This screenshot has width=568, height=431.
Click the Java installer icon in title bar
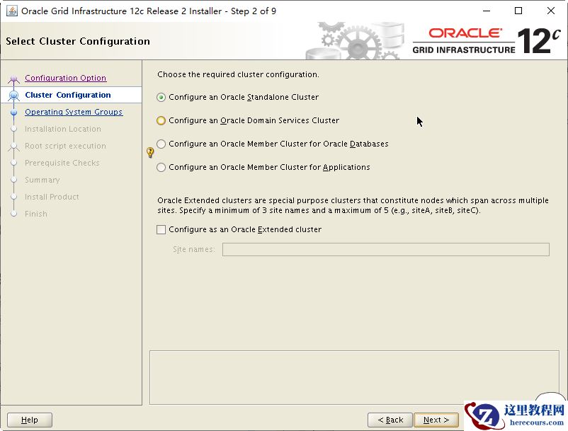tap(12, 11)
